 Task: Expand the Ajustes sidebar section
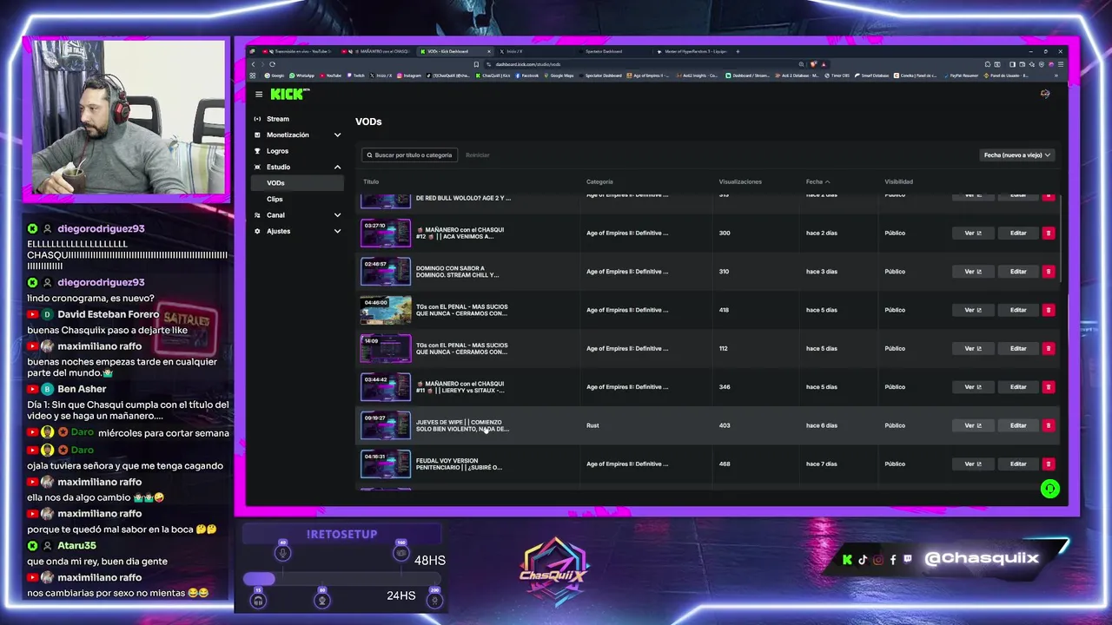[x=337, y=231]
